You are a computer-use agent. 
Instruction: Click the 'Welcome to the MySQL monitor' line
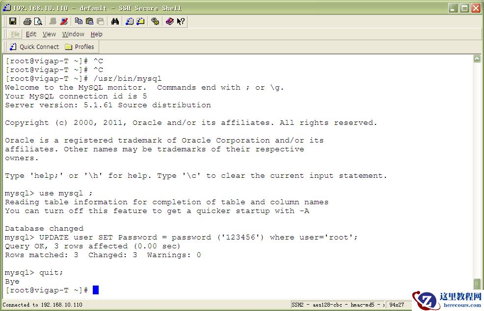144,88
